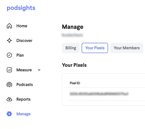This screenshot has height=129, width=145.
Task: Click the Home house icon
Action: point(9,26)
